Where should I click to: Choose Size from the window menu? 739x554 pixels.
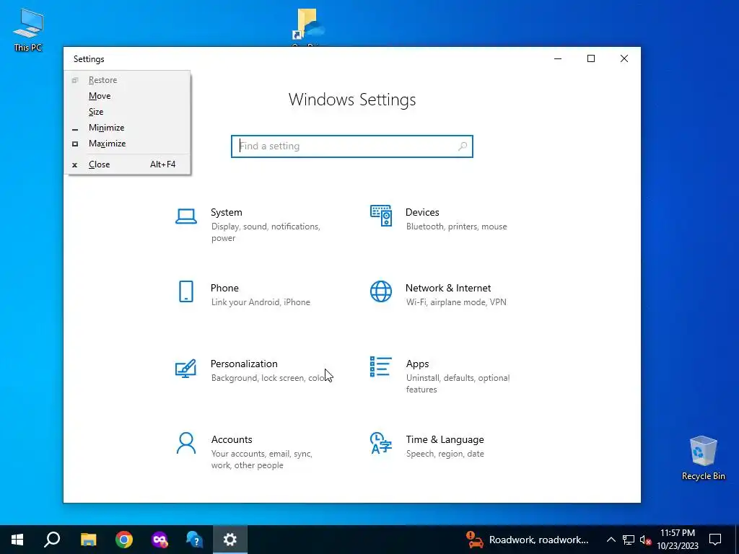127,112
